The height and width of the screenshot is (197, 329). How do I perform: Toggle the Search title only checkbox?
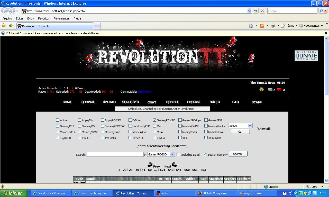(205, 154)
